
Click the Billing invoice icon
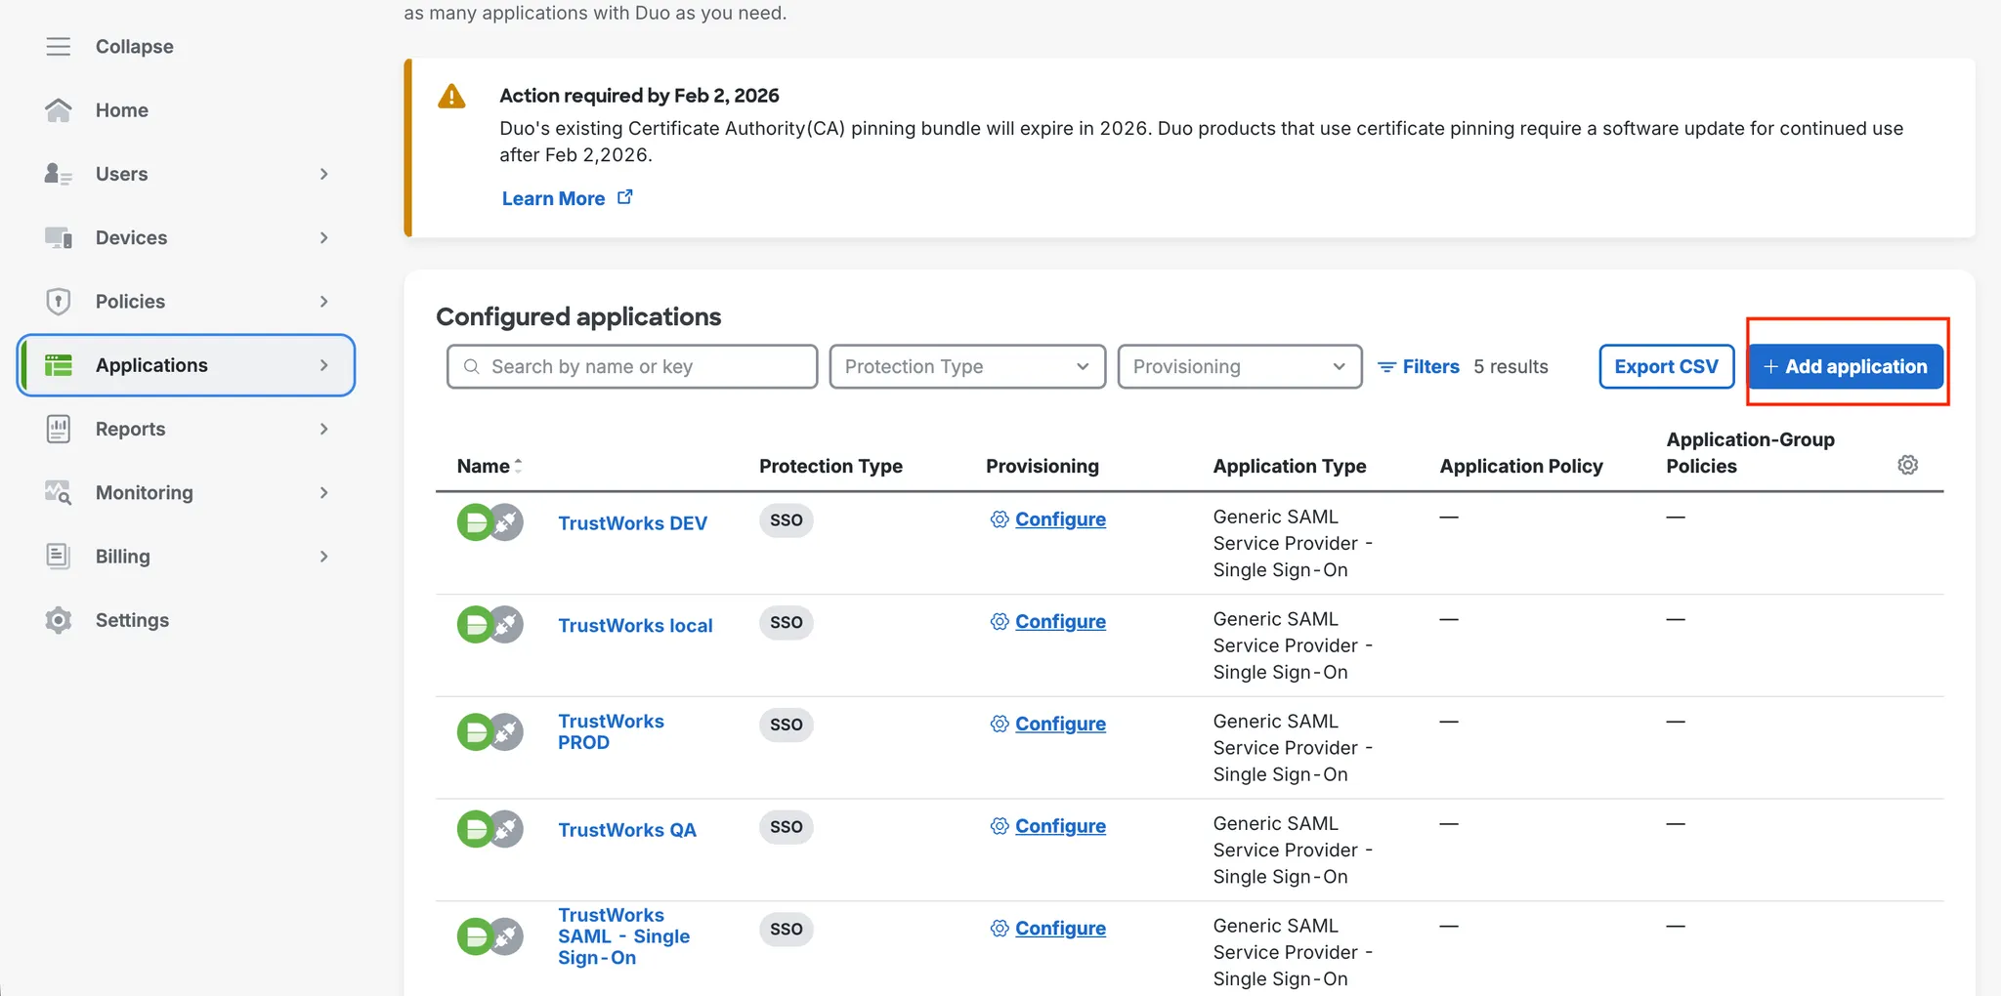[x=59, y=557]
